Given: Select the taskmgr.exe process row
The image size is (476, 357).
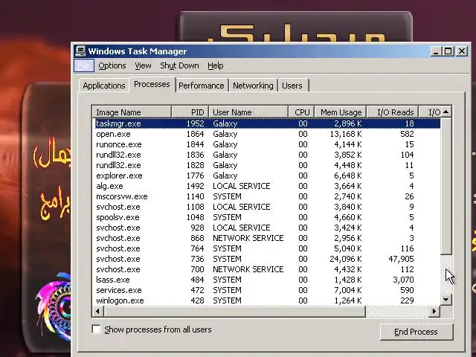Looking at the screenshot, I should (266, 123).
